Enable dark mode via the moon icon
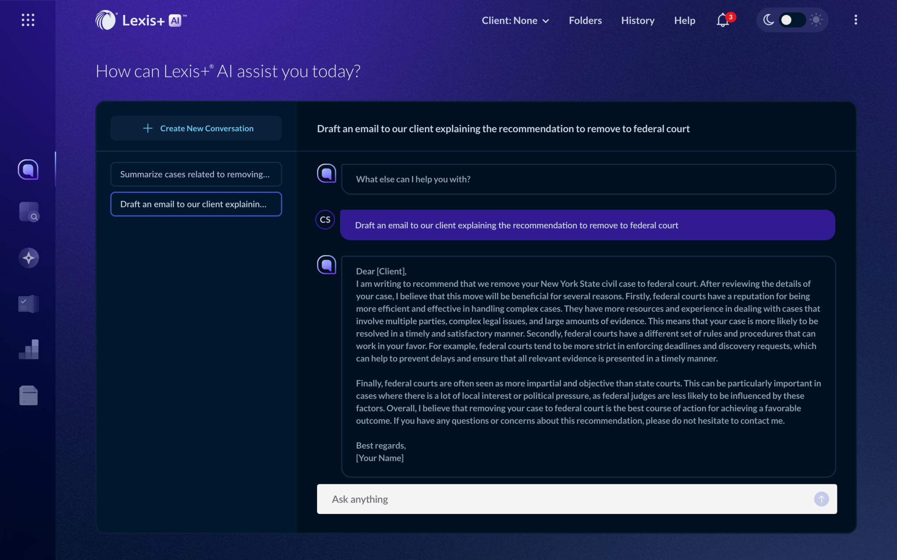Screen dimensions: 897x560 [x=768, y=20]
